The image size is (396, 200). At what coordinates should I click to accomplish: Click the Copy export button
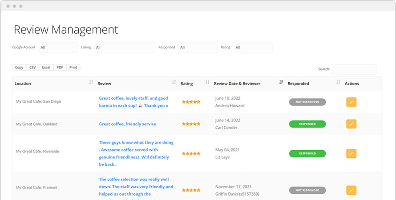[x=19, y=68]
